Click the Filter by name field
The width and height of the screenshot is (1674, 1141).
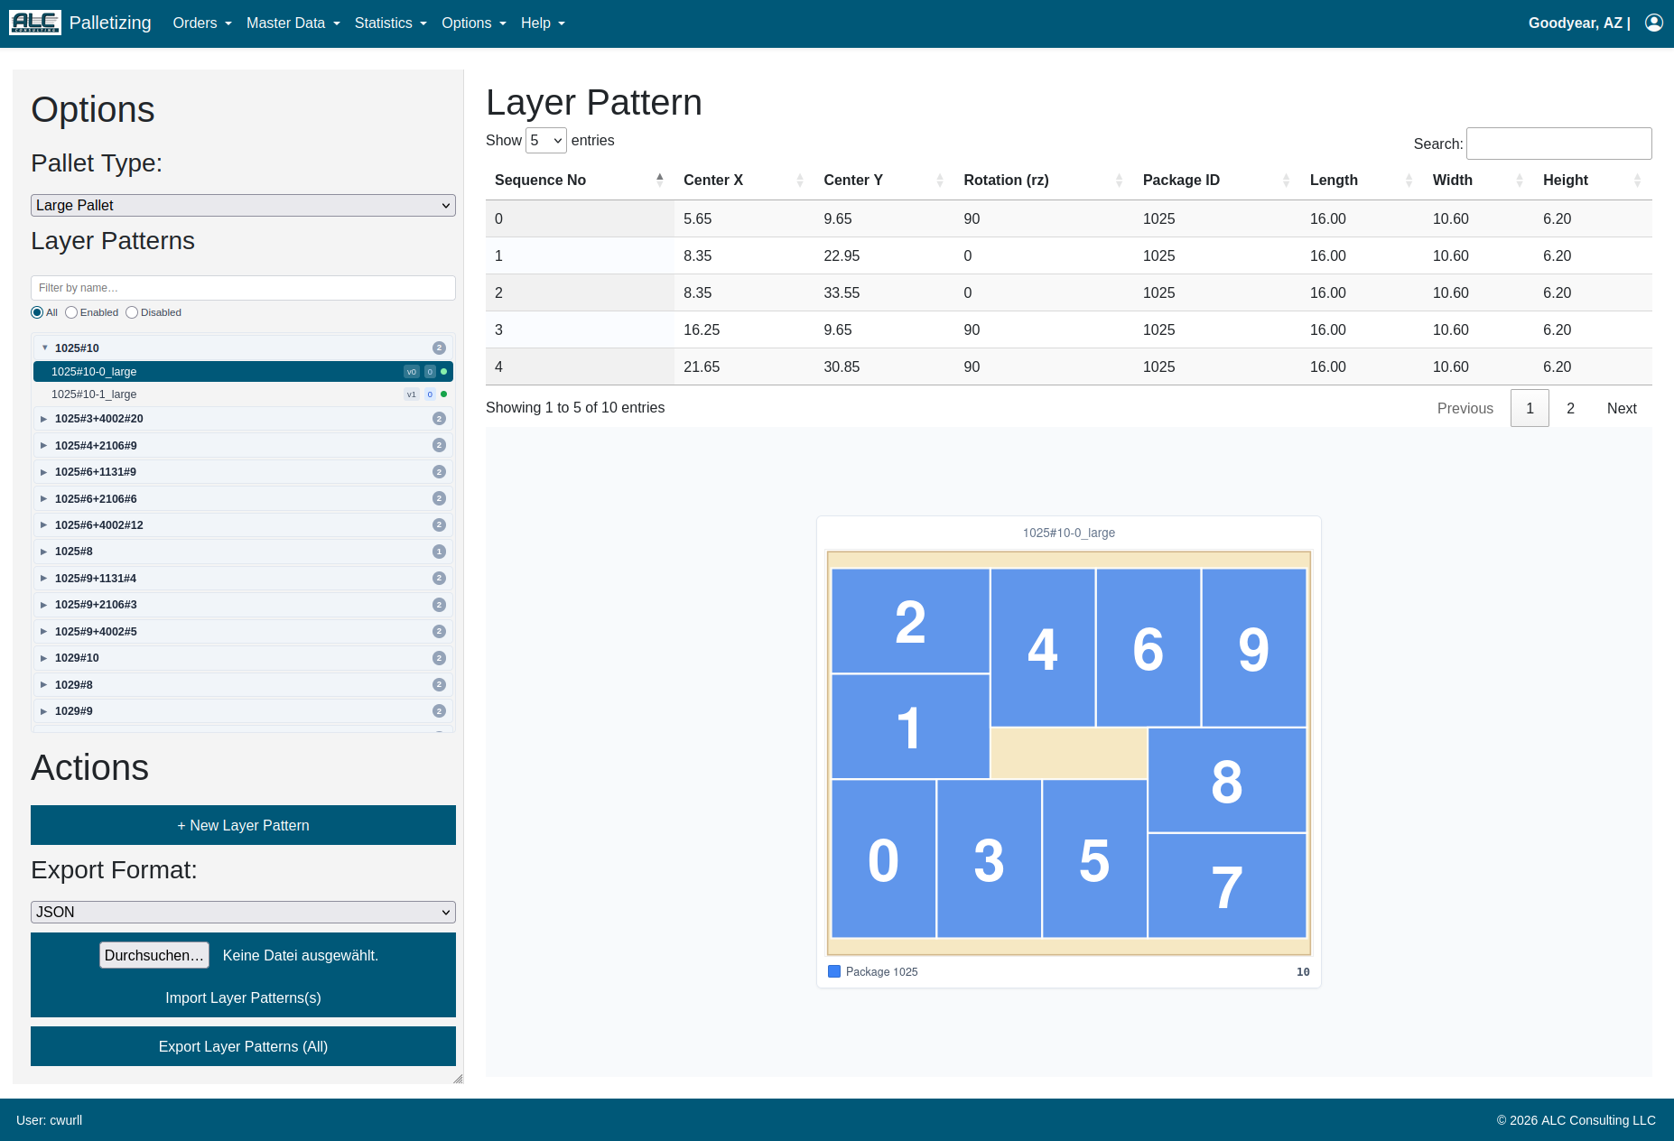point(243,288)
